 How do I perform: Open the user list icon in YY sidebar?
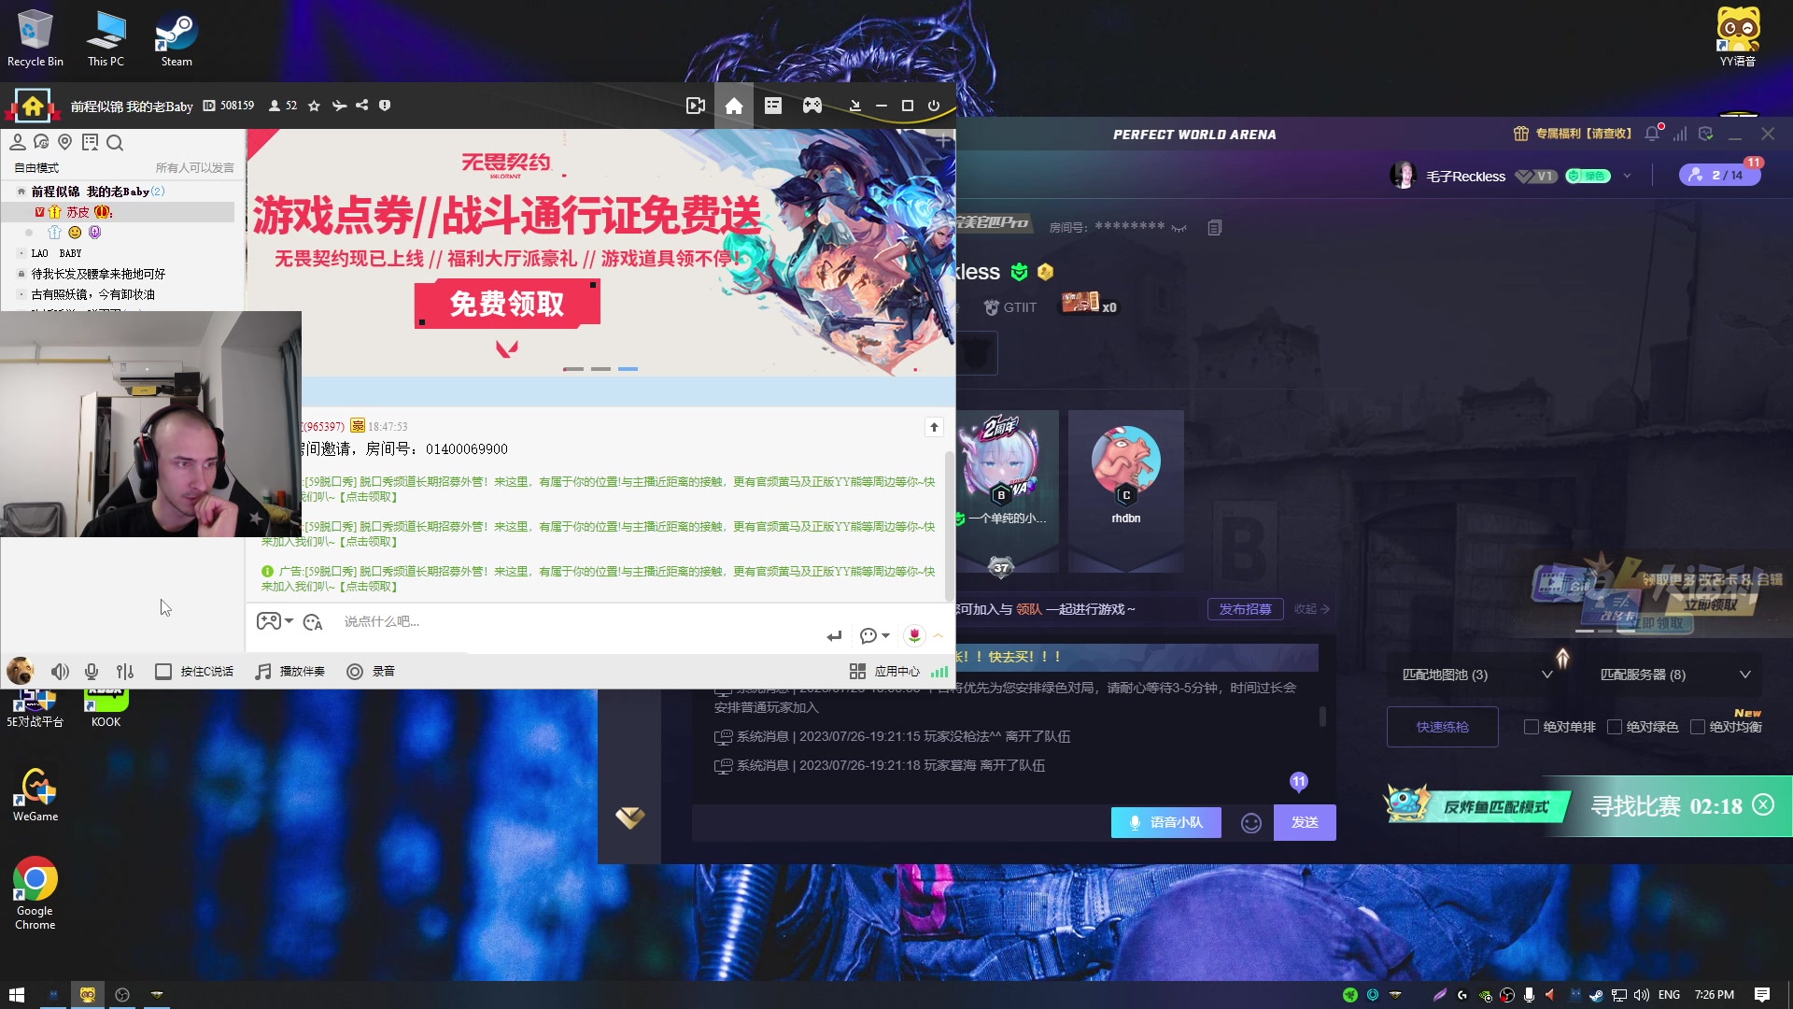pyautogui.click(x=17, y=142)
